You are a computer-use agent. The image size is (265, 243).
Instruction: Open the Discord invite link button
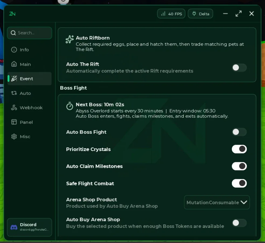point(30,227)
